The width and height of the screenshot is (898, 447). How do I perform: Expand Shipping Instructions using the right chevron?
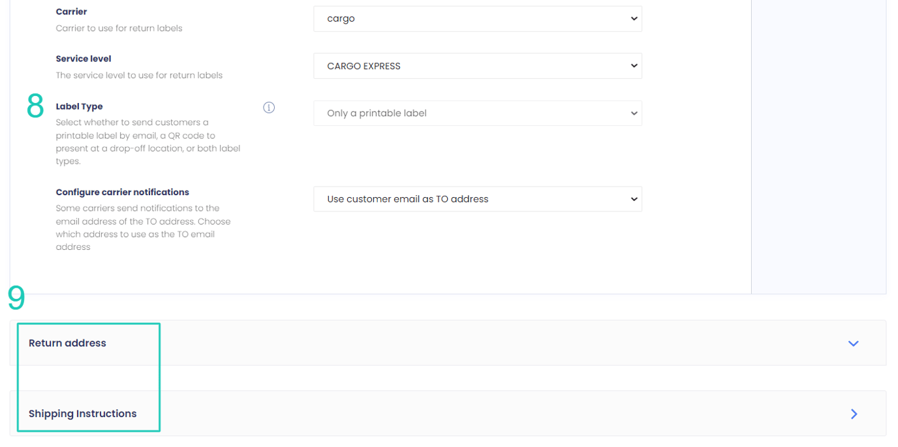854,414
